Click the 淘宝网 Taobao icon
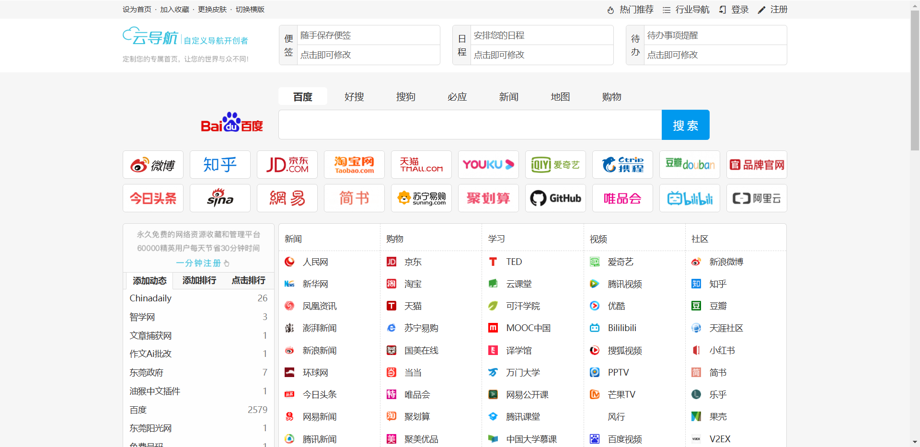 coord(354,164)
